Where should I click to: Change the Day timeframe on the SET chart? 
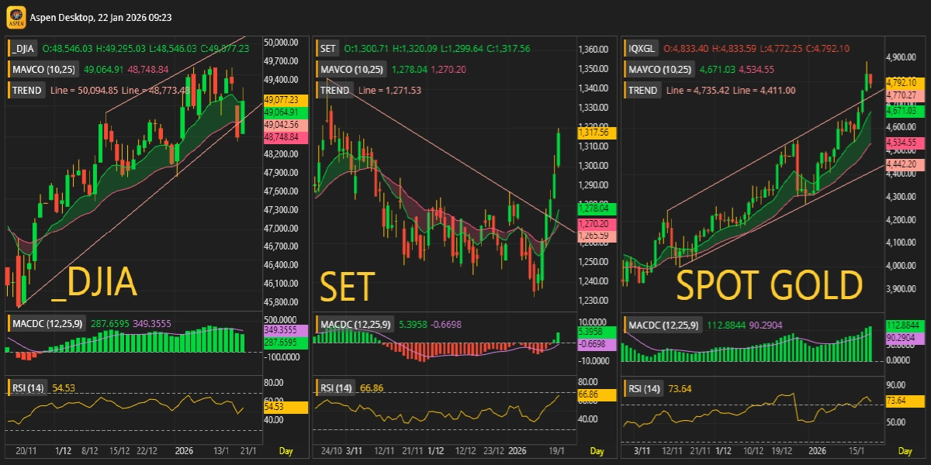coord(597,451)
